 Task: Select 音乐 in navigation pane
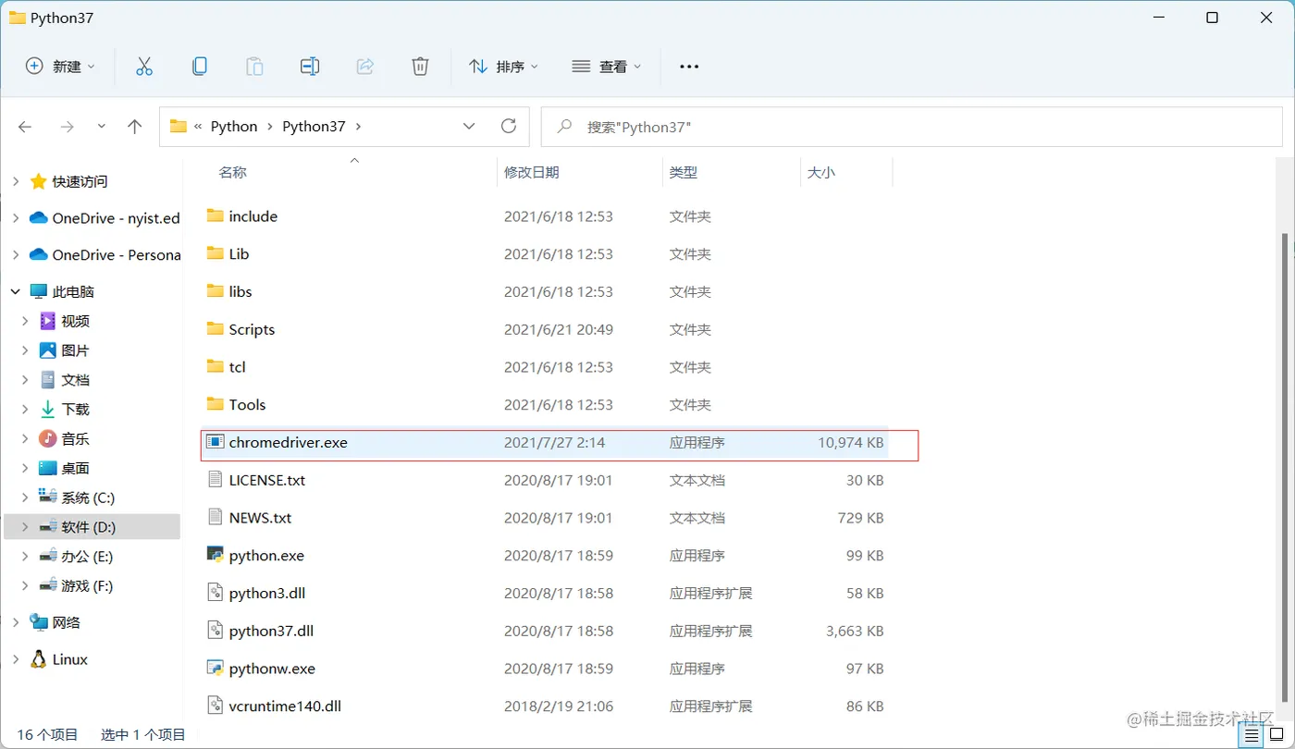tap(75, 438)
